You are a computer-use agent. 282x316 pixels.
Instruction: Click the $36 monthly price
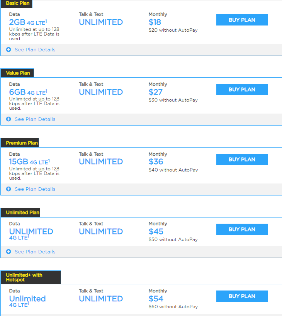[x=156, y=161]
